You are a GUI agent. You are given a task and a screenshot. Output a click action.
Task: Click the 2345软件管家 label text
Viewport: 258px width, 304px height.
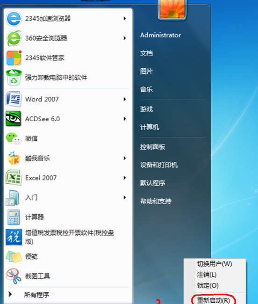point(45,58)
